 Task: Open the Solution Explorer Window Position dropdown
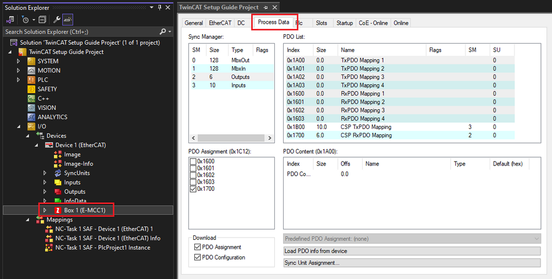click(152, 7)
